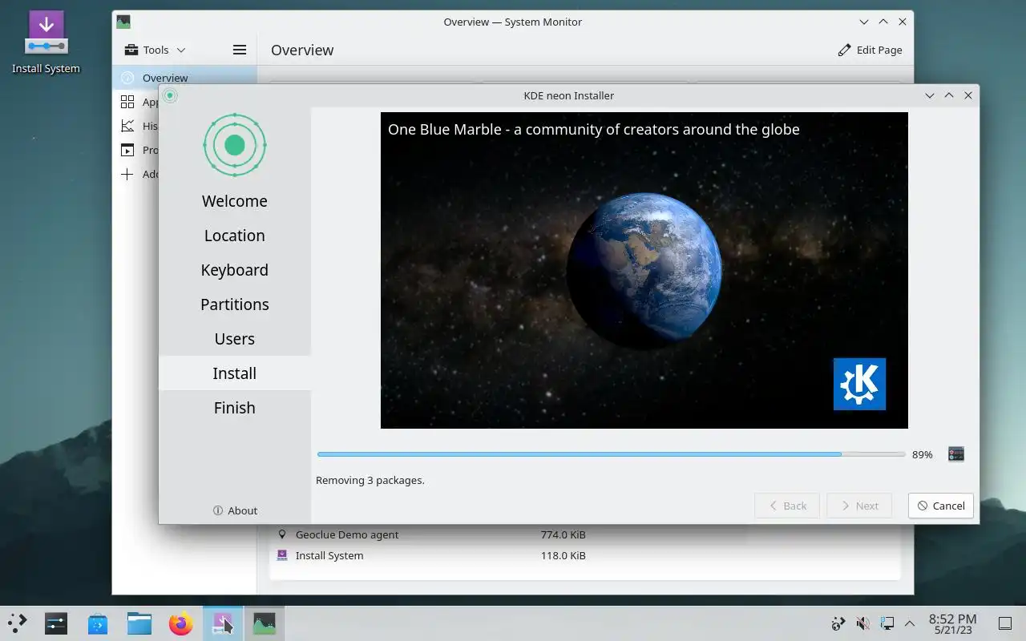The image size is (1026, 641).
Task: Click the updates tray icon
Action: coord(838,623)
